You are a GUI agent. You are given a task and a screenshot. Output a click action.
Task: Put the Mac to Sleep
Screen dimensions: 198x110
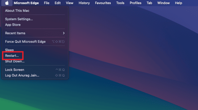(x=9, y=50)
